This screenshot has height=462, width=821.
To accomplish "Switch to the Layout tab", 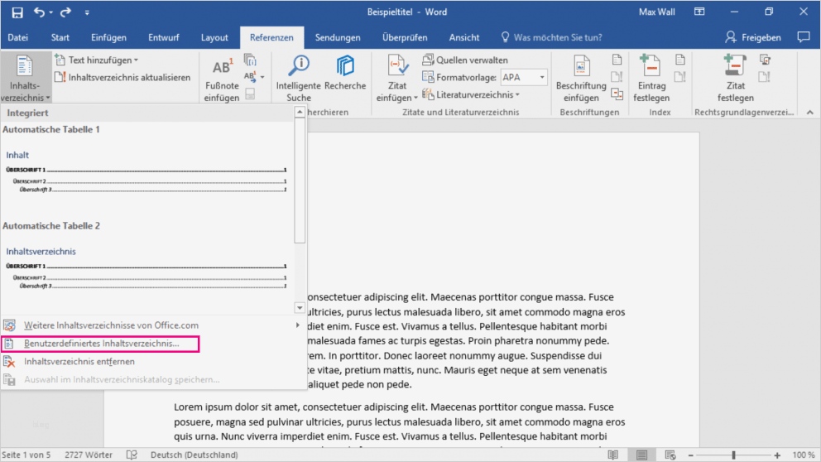I will pyautogui.click(x=214, y=37).
